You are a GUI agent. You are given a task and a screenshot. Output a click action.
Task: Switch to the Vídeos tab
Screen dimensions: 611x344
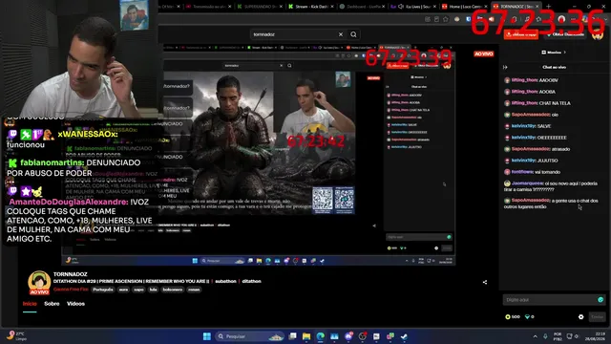tap(75, 304)
